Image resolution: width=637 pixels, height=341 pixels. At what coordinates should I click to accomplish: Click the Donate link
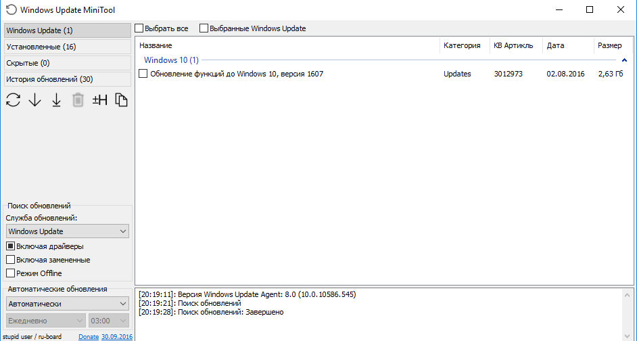pyautogui.click(x=89, y=336)
